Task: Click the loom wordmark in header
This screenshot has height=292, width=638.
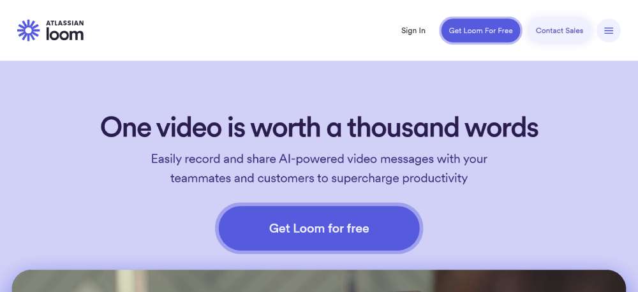Action: (64, 34)
